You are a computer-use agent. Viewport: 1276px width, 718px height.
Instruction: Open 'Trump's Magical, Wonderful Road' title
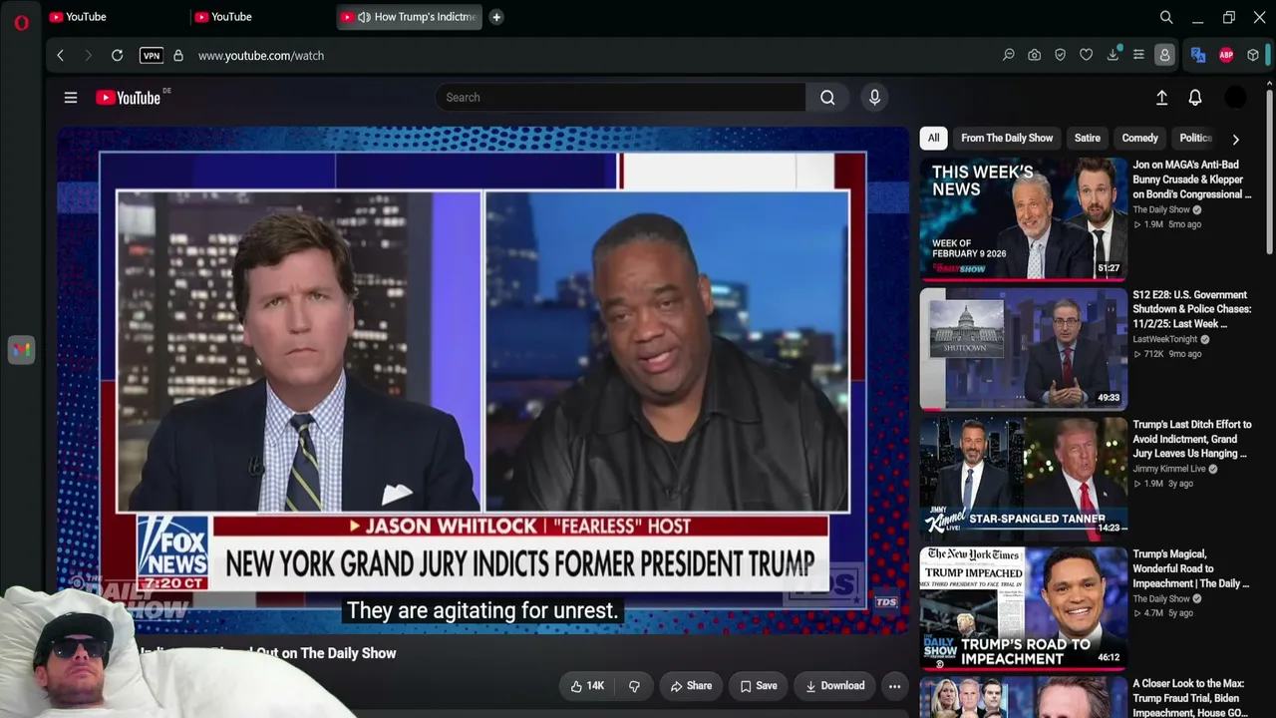[1191, 568]
